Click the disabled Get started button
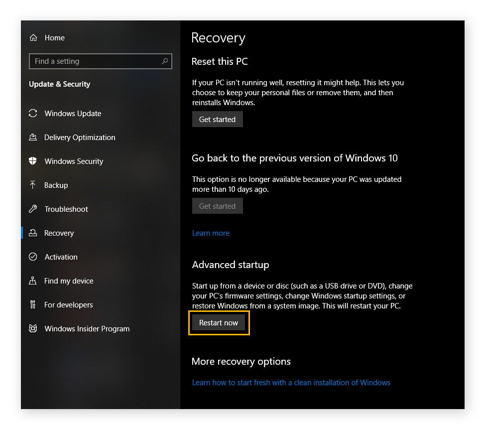The image size is (485, 429). click(217, 206)
